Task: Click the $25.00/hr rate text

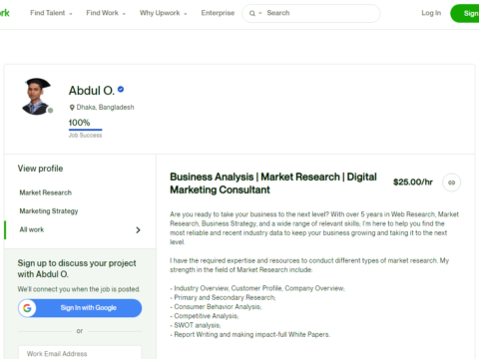Action: (413, 182)
